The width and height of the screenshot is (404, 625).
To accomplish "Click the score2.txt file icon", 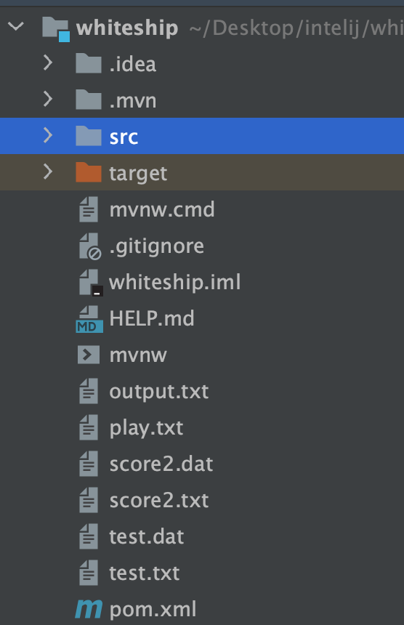I will (89, 499).
